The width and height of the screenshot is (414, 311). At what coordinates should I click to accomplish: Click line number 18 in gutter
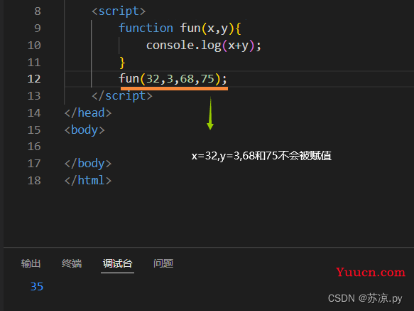click(34, 181)
